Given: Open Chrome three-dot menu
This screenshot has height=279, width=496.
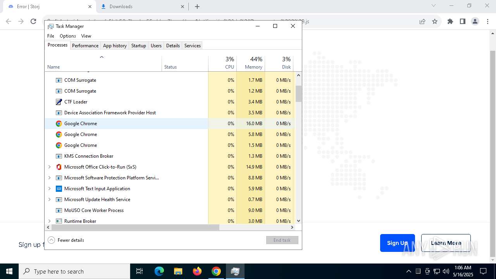Looking at the screenshot, I should pos(487,21).
